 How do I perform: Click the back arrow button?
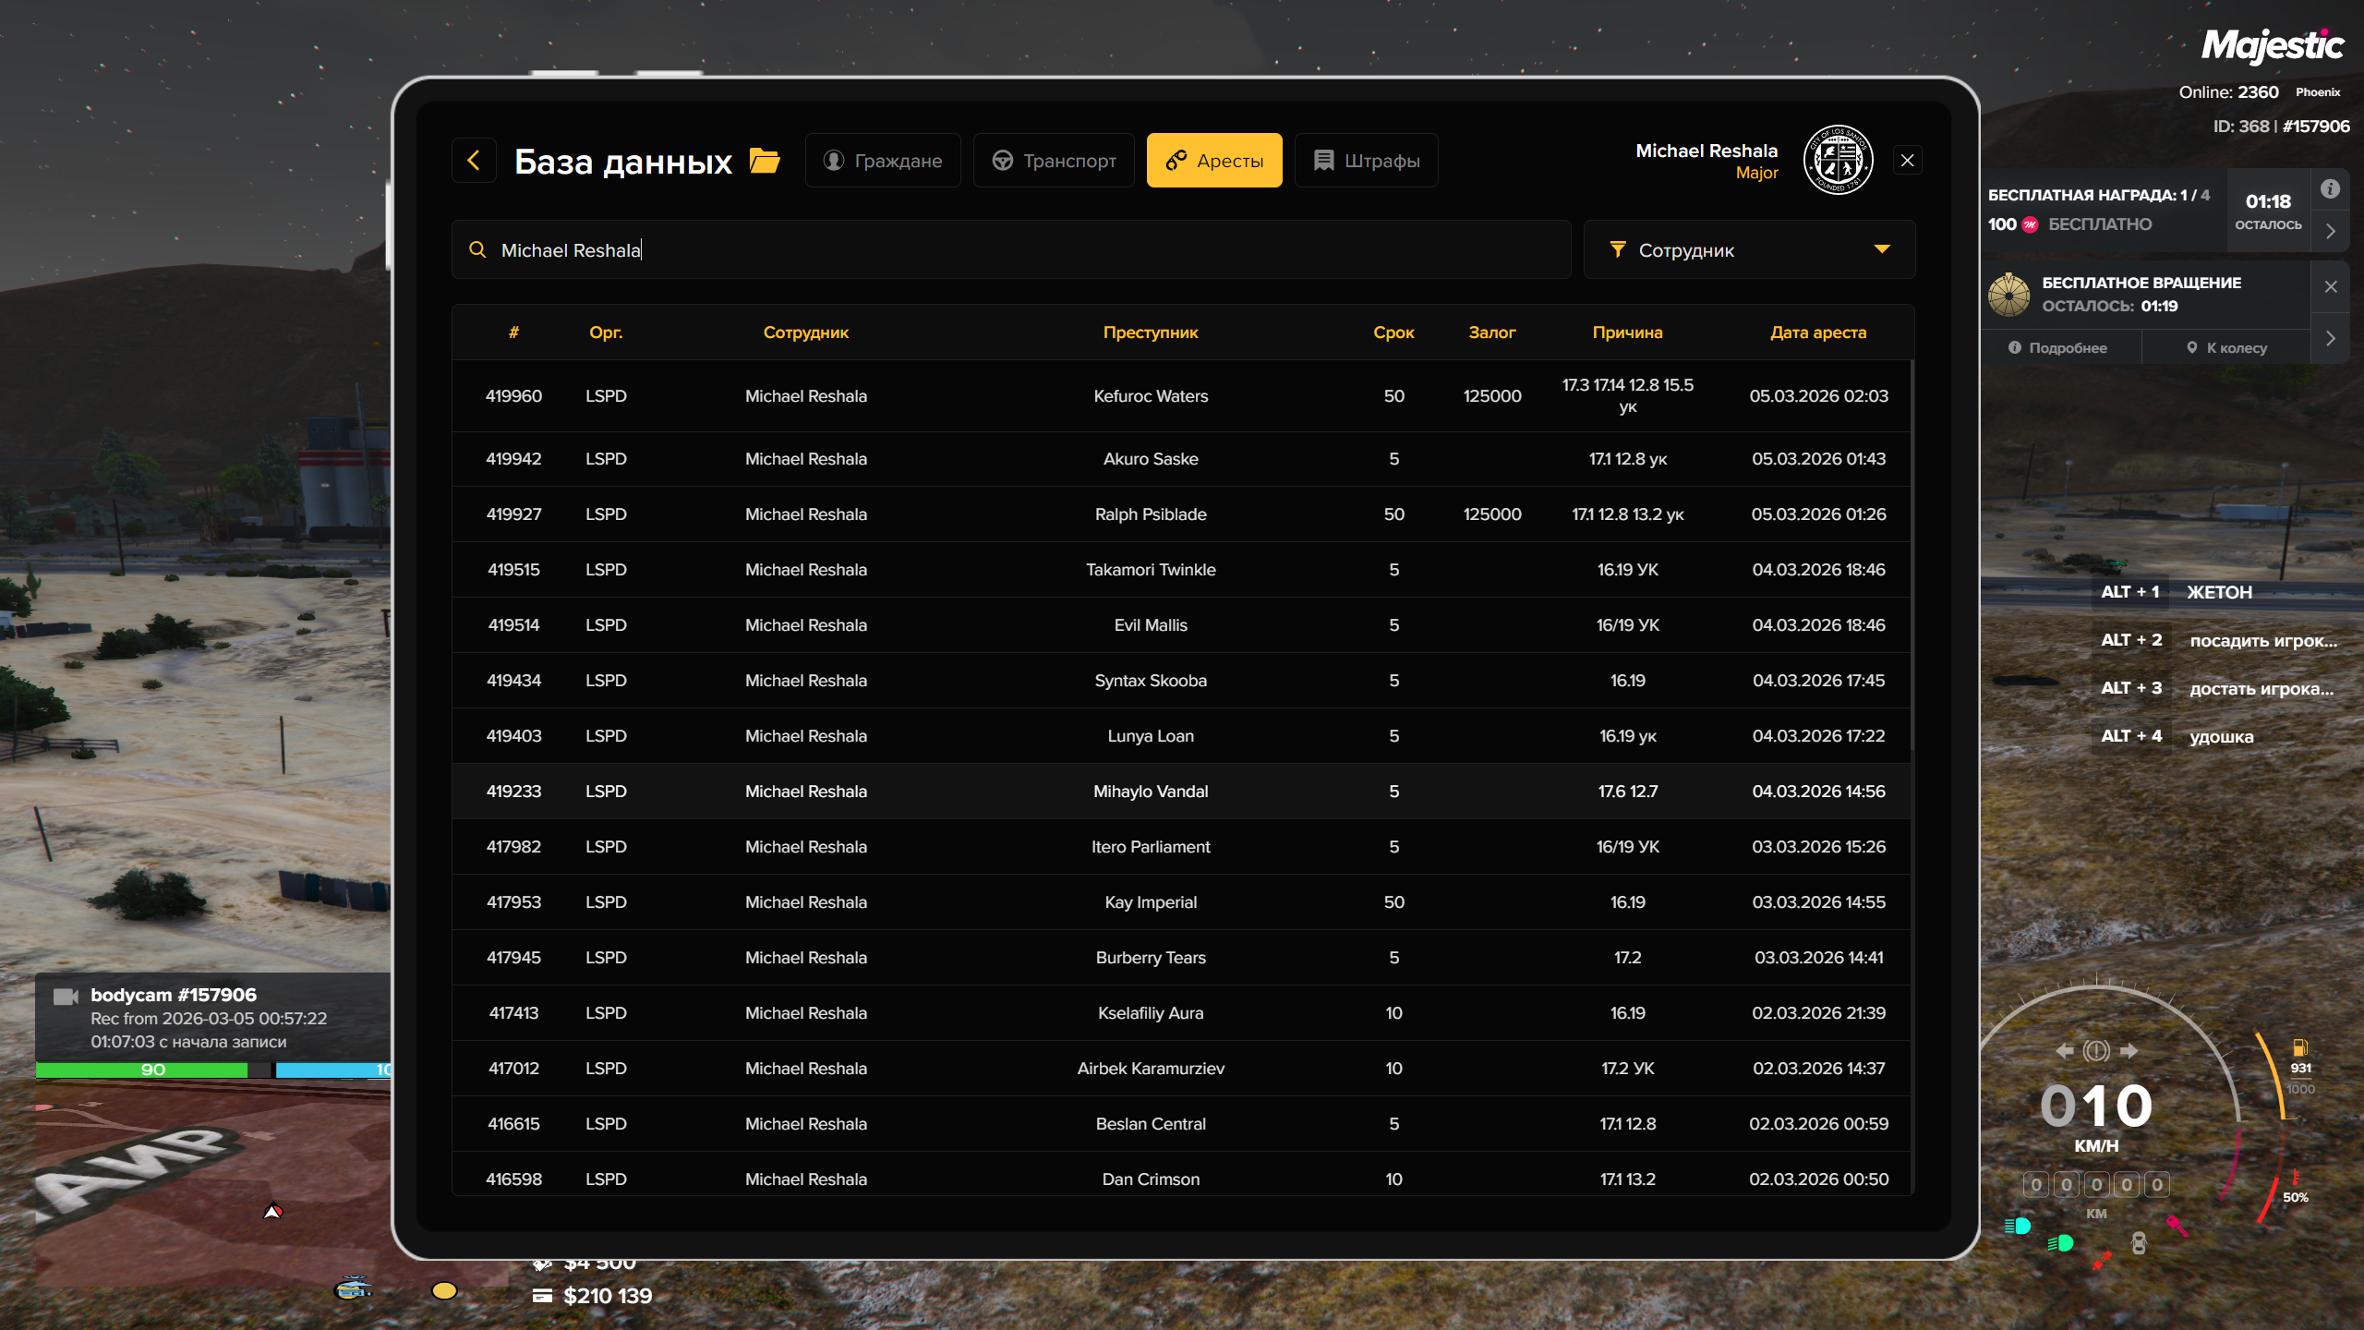(474, 161)
